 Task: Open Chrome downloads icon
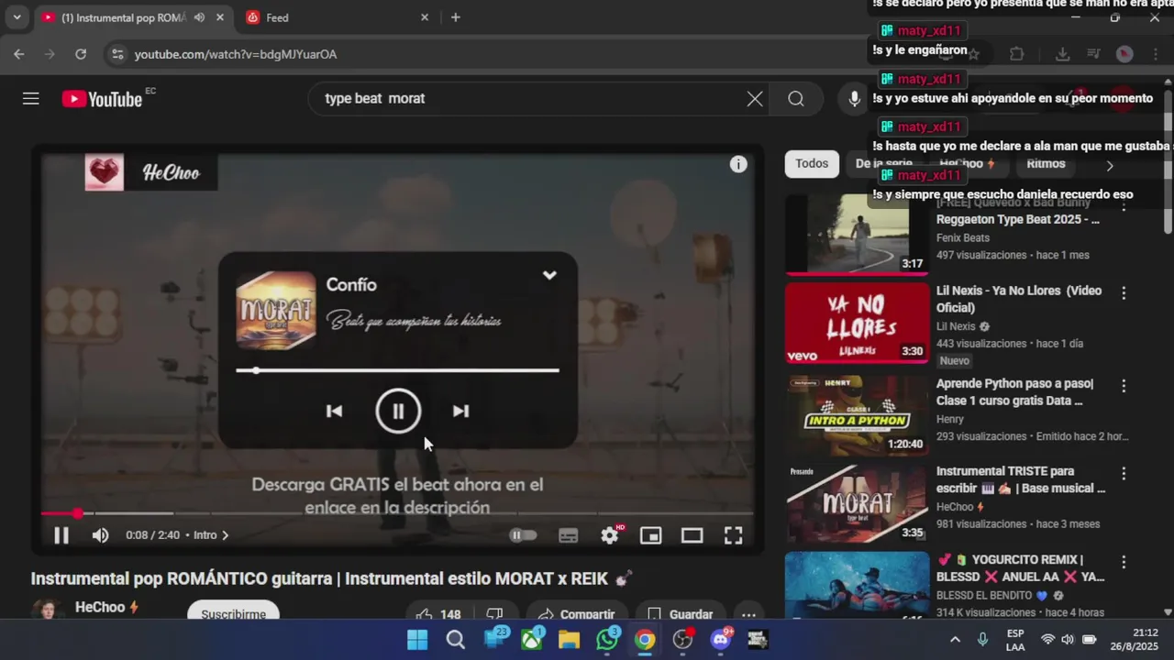point(1062,54)
